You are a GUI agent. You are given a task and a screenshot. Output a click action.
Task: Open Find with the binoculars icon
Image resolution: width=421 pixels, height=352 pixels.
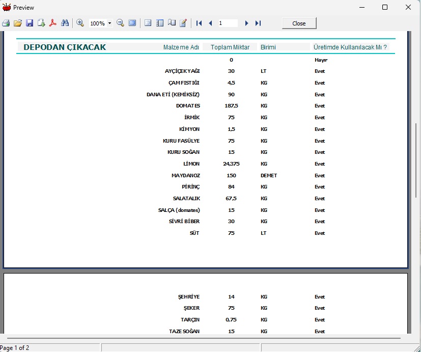[65, 23]
